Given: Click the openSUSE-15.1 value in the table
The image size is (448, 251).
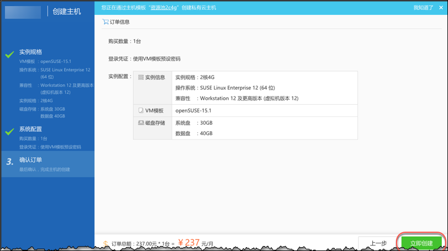Looking at the screenshot, I should pos(193,111).
